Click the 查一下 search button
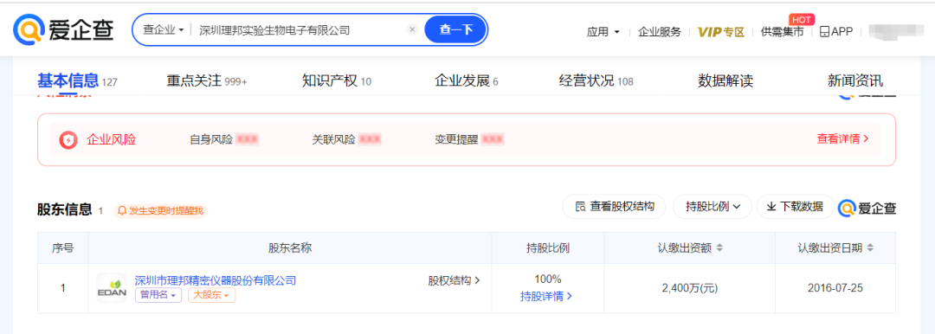The image size is (935, 334). point(455,29)
